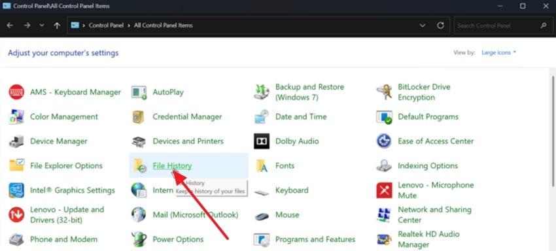This screenshot has width=556, height=251.
Task: Click the Mouse icon
Action: click(262, 216)
